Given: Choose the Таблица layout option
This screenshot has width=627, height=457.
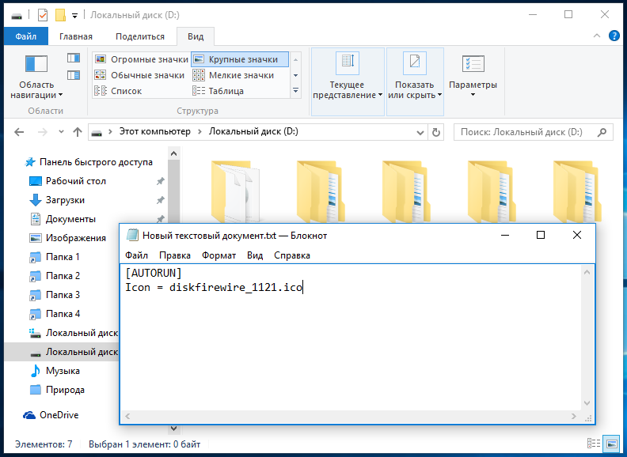Looking at the screenshot, I should coord(226,91).
